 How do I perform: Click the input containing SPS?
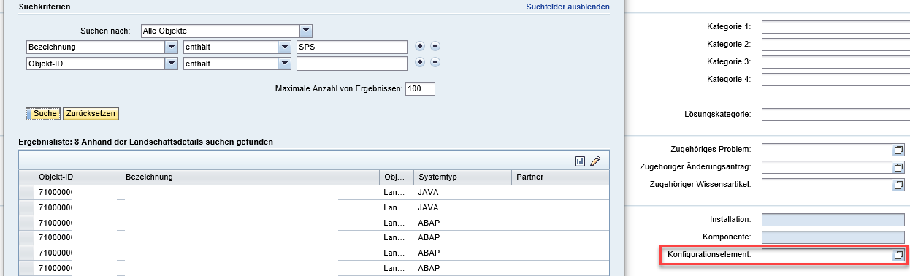coord(351,47)
